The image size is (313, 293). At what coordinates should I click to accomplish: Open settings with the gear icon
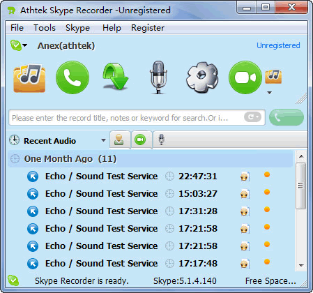click(x=202, y=77)
